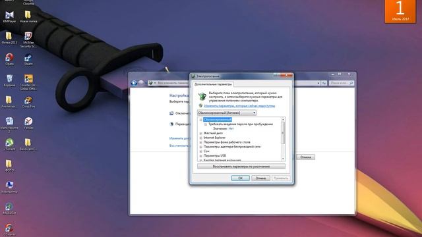Select Параметры фона рабочего стола label

pyautogui.click(x=227, y=142)
